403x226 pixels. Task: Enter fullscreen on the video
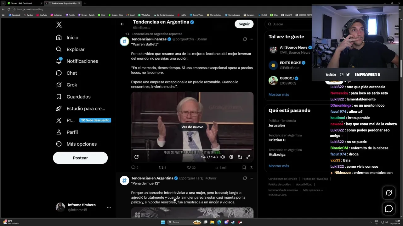[248, 157]
